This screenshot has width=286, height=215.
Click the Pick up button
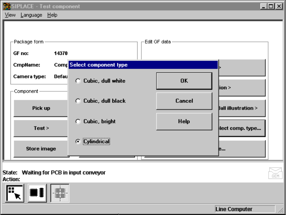coord(41,108)
